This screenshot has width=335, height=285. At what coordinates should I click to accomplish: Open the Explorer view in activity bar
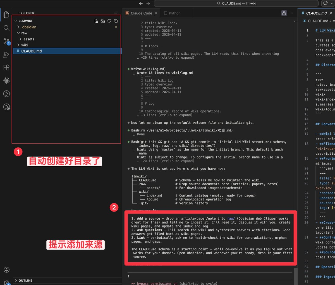(6, 15)
